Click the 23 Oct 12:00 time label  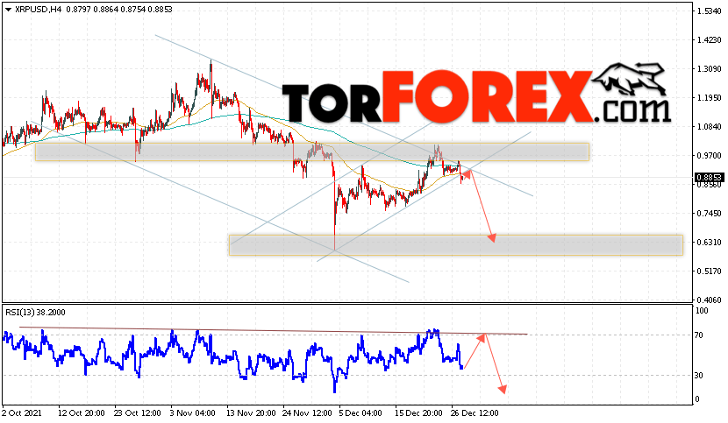pos(138,412)
